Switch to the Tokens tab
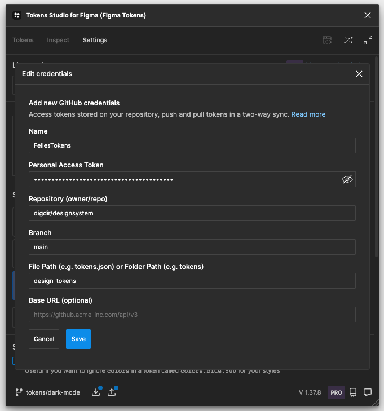 pyautogui.click(x=23, y=40)
